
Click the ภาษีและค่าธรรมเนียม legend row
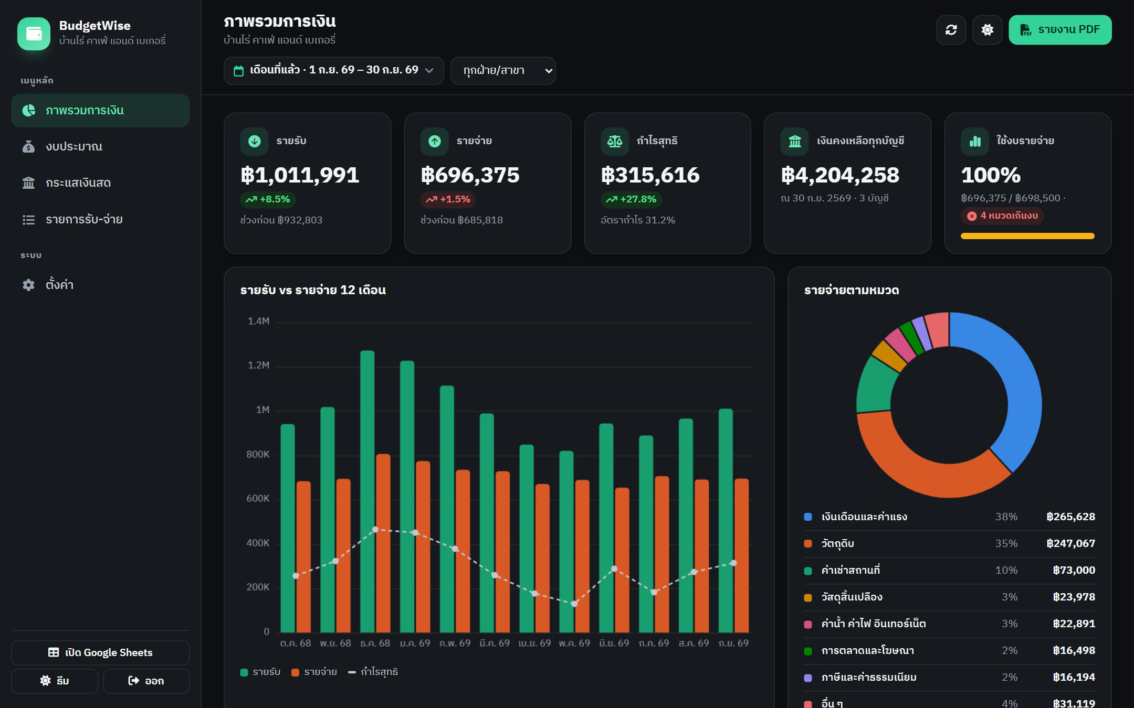point(949,677)
